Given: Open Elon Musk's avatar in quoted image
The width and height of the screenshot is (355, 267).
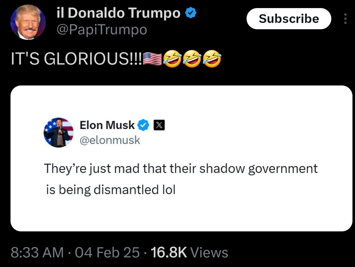Looking at the screenshot, I should (58, 133).
